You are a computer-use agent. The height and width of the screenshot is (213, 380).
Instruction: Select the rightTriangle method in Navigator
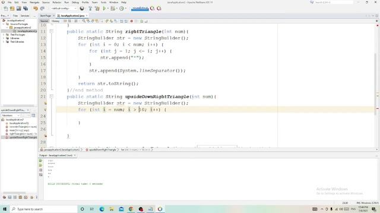pos(21,134)
